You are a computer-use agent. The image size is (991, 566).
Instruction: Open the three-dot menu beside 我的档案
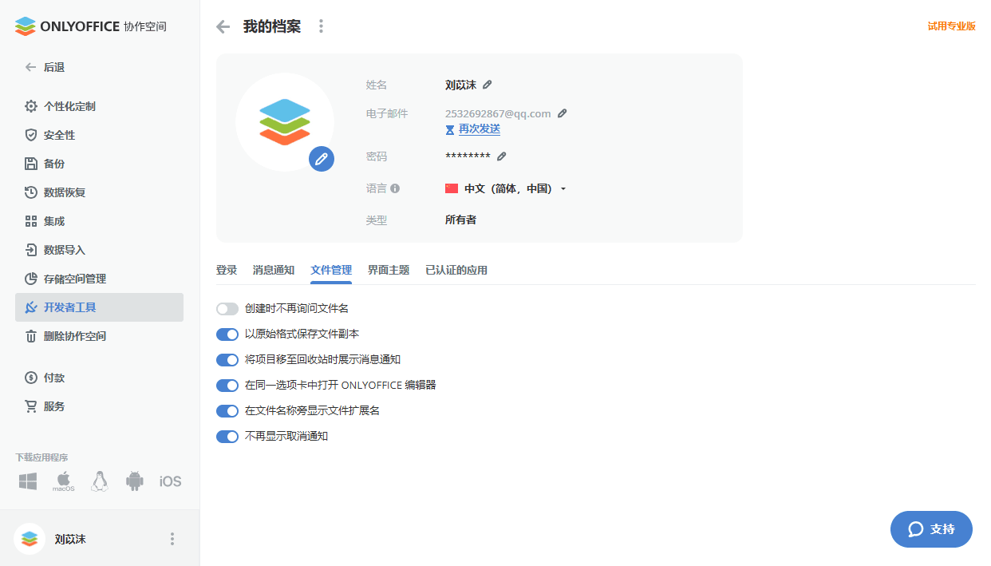click(321, 26)
